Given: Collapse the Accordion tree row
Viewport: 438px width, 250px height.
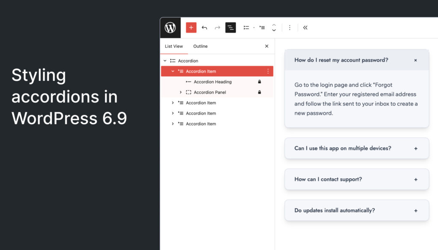Looking at the screenshot, I should click(x=165, y=61).
